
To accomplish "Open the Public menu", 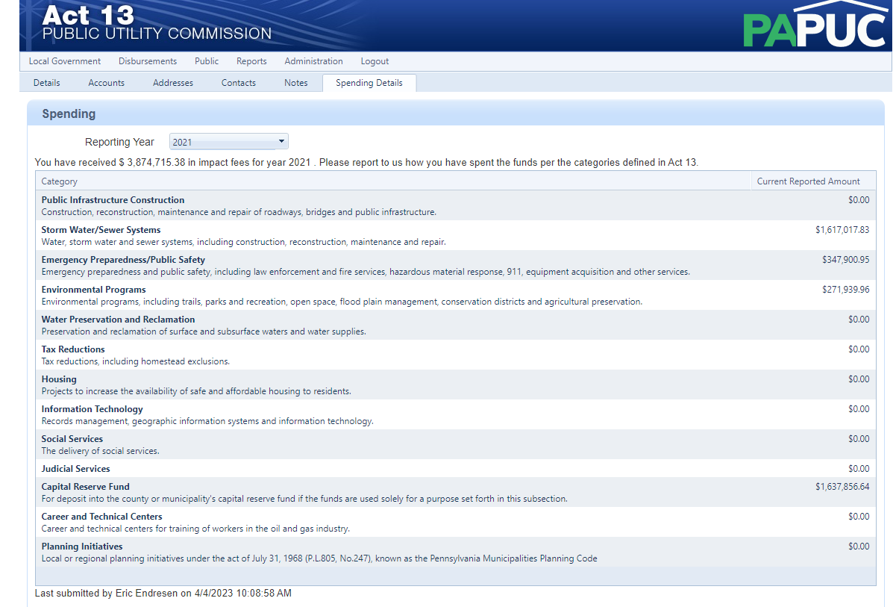I will coord(207,61).
